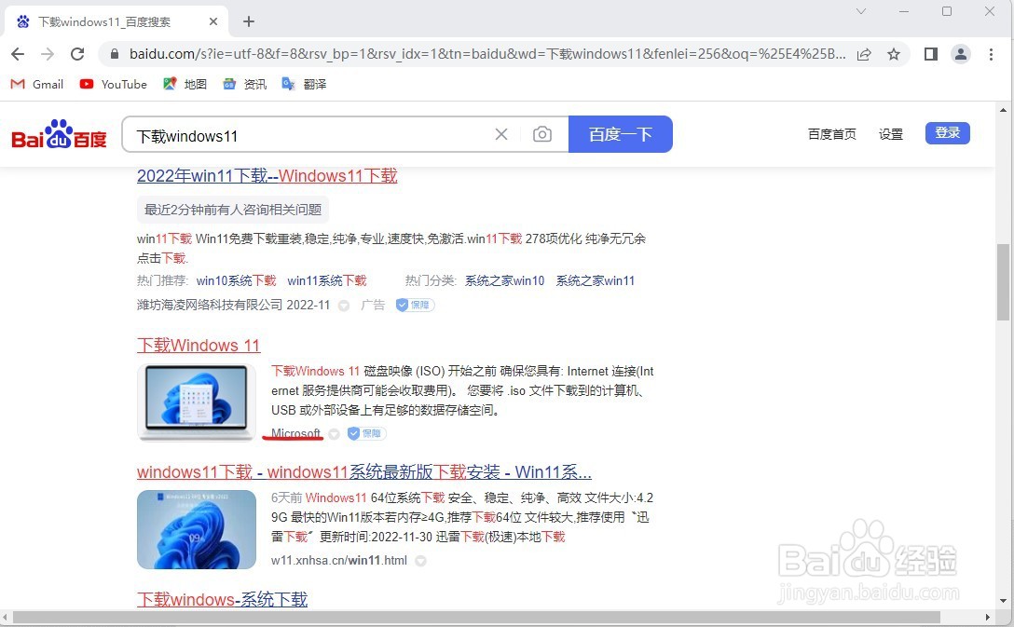Bookmark this page with the star icon
This screenshot has width=1014, height=627.
[x=894, y=54]
